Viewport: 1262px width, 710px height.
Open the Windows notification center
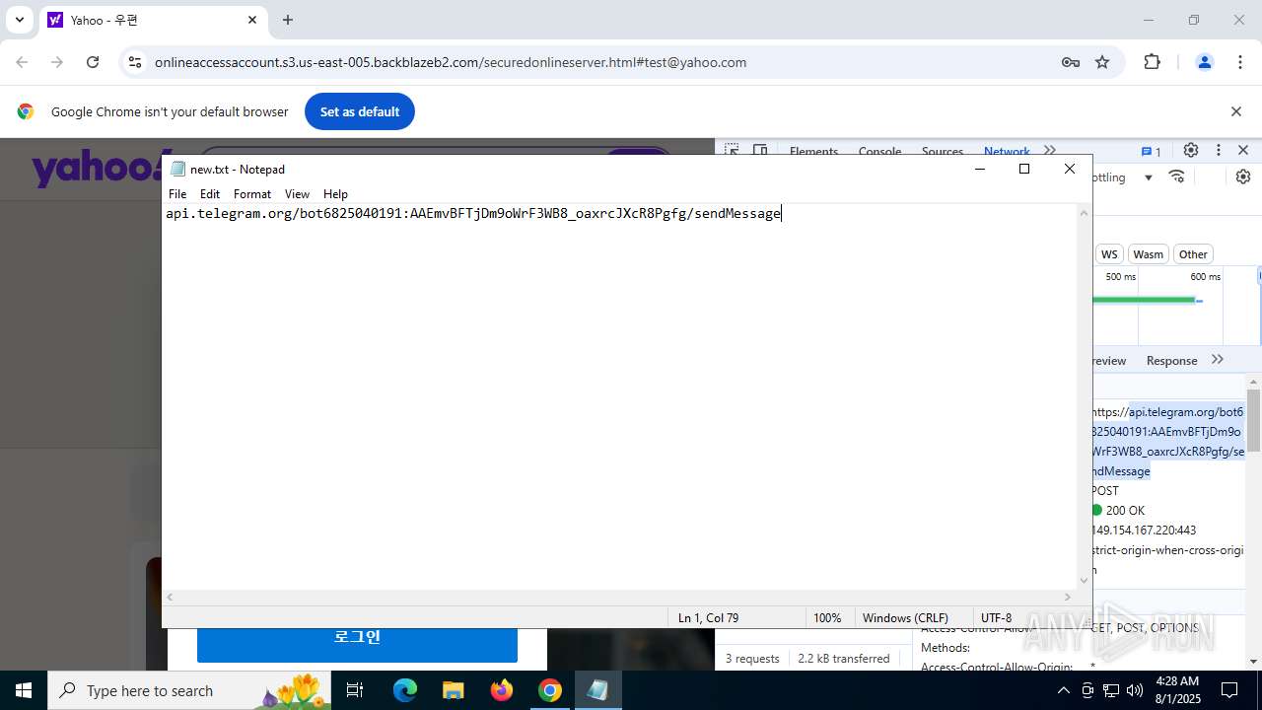click(x=1229, y=690)
